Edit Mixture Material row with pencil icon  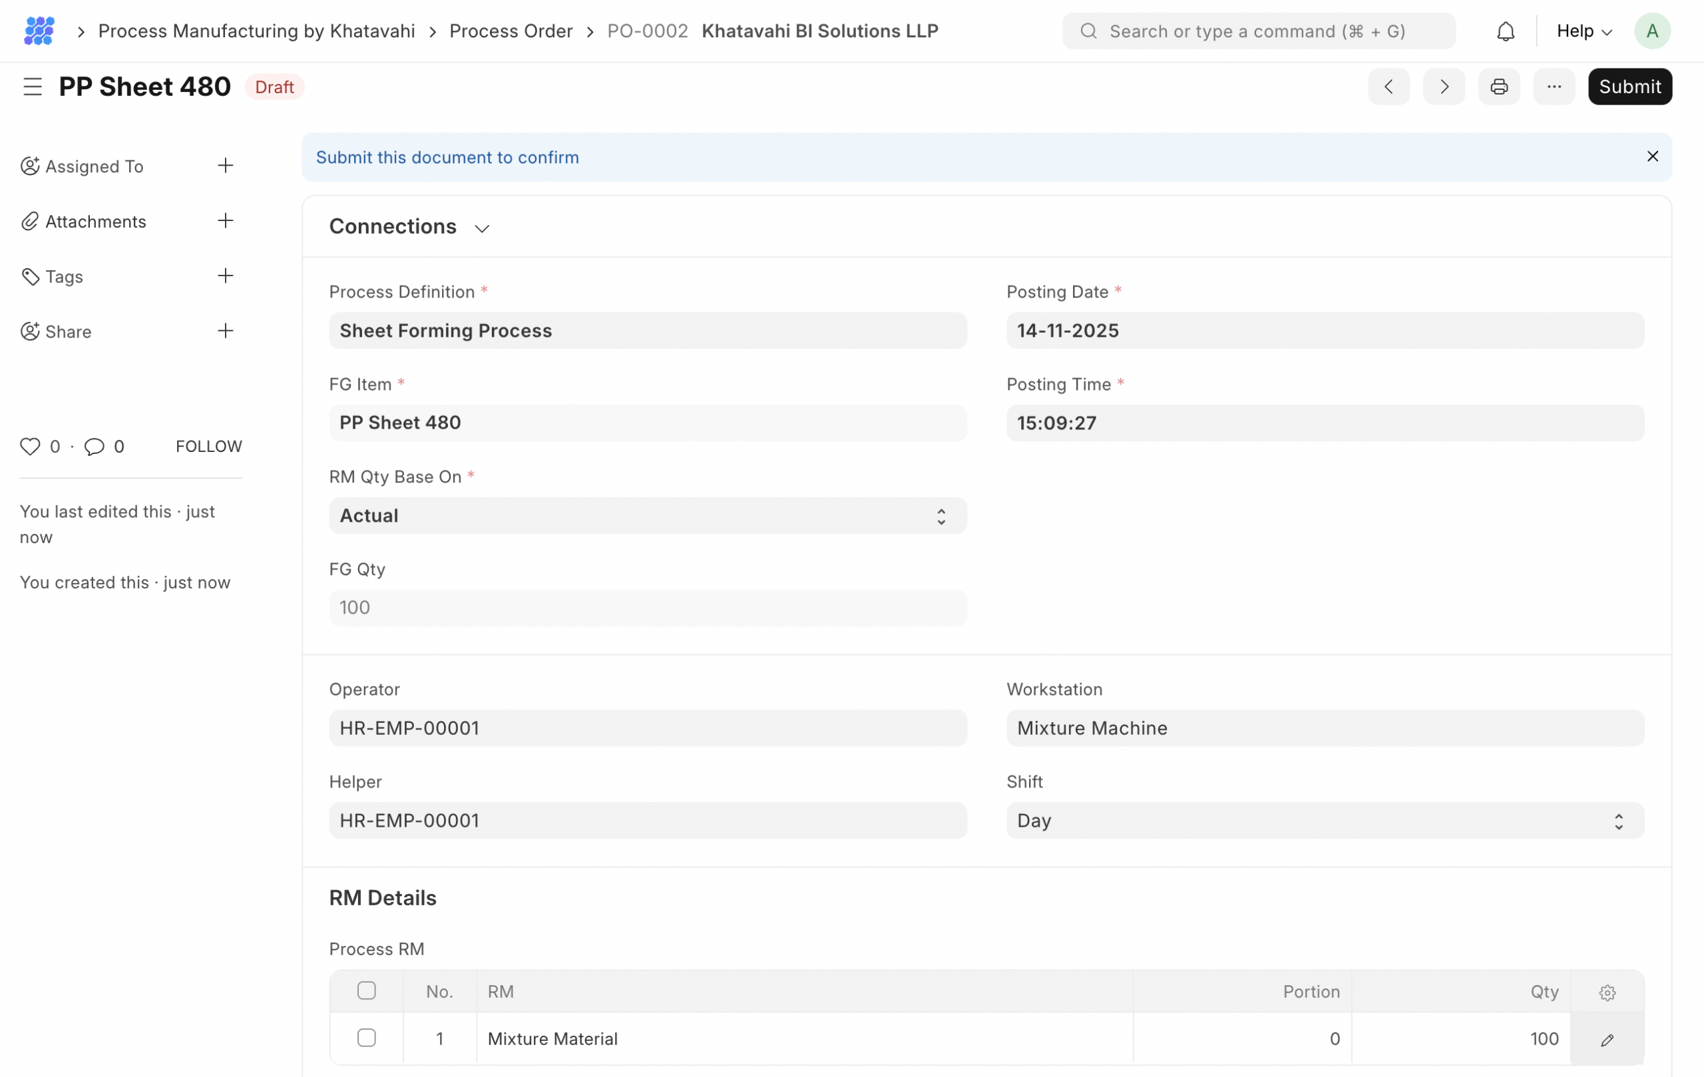(1607, 1040)
